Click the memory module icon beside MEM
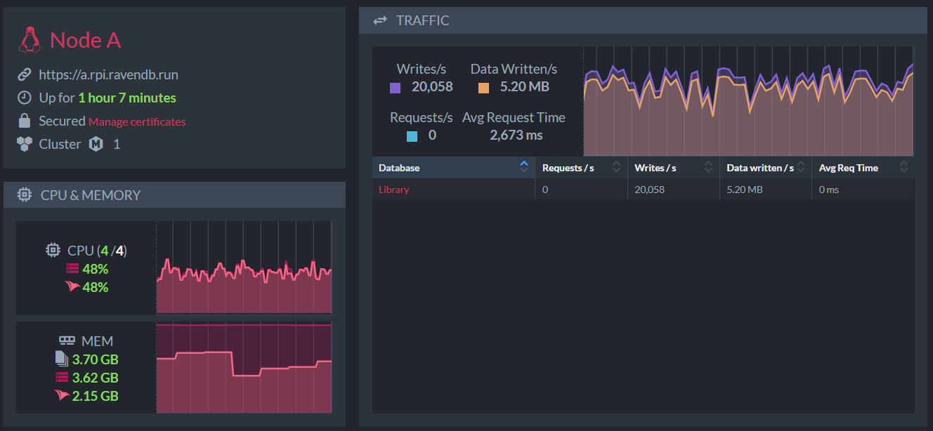 coord(67,340)
